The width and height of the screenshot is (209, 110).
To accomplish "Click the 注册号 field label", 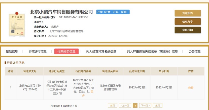I will 38,22.
